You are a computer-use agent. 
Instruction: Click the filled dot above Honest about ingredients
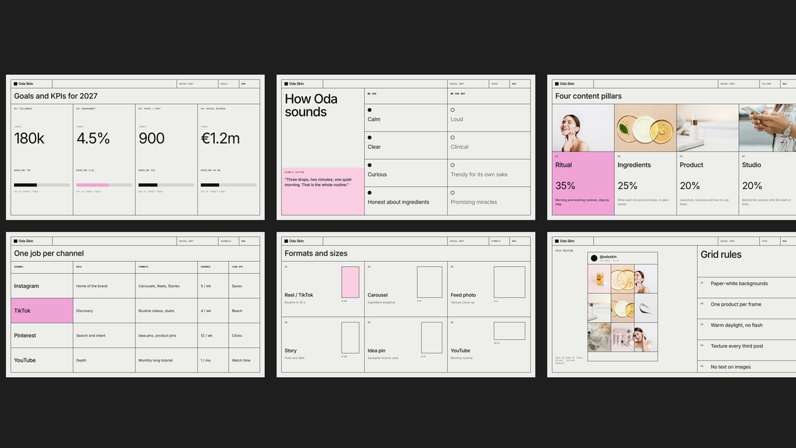[x=369, y=193]
